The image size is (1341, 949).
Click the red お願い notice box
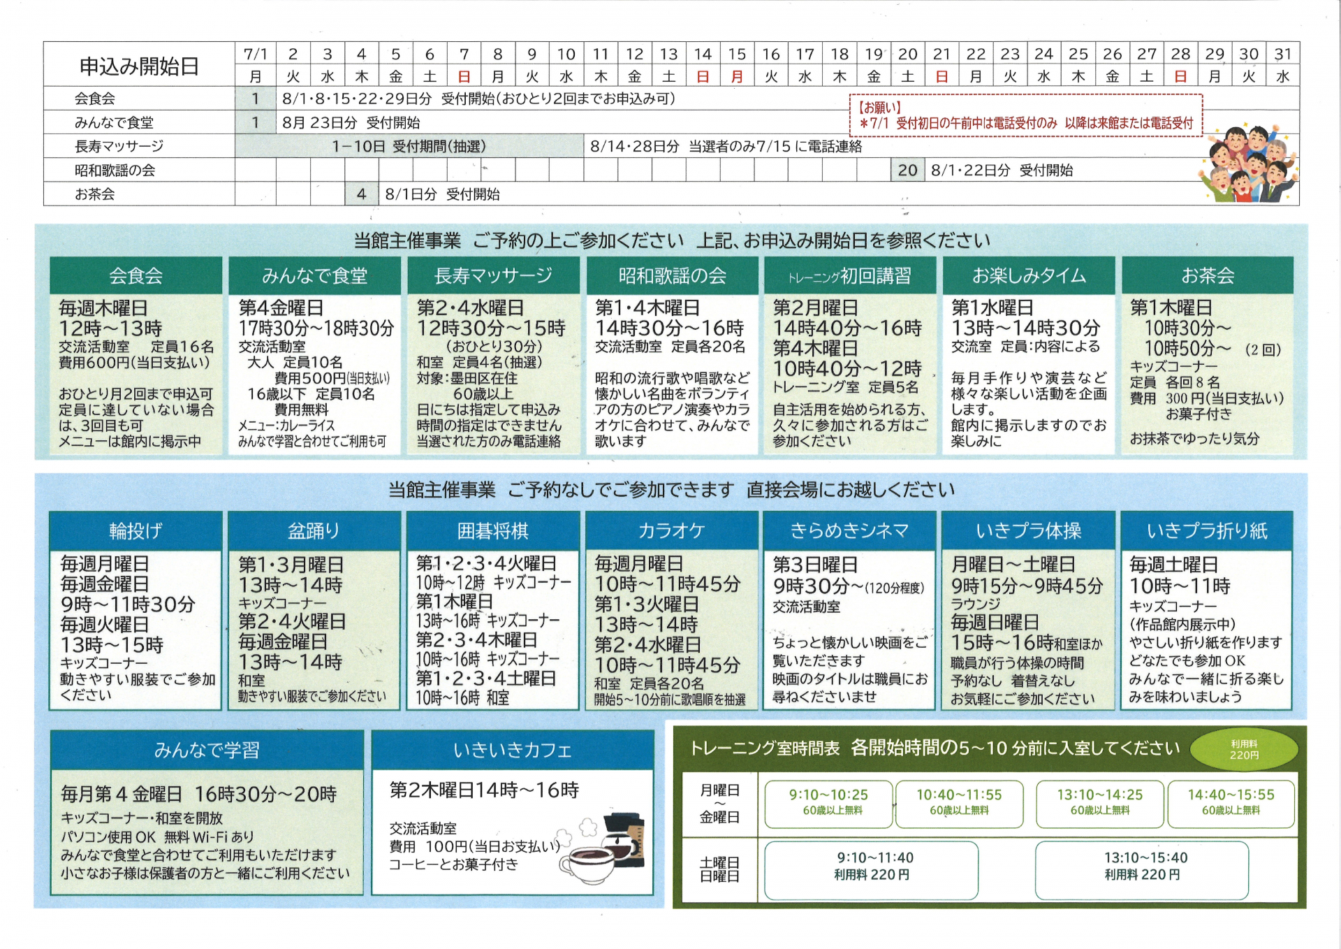coord(1025,115)
